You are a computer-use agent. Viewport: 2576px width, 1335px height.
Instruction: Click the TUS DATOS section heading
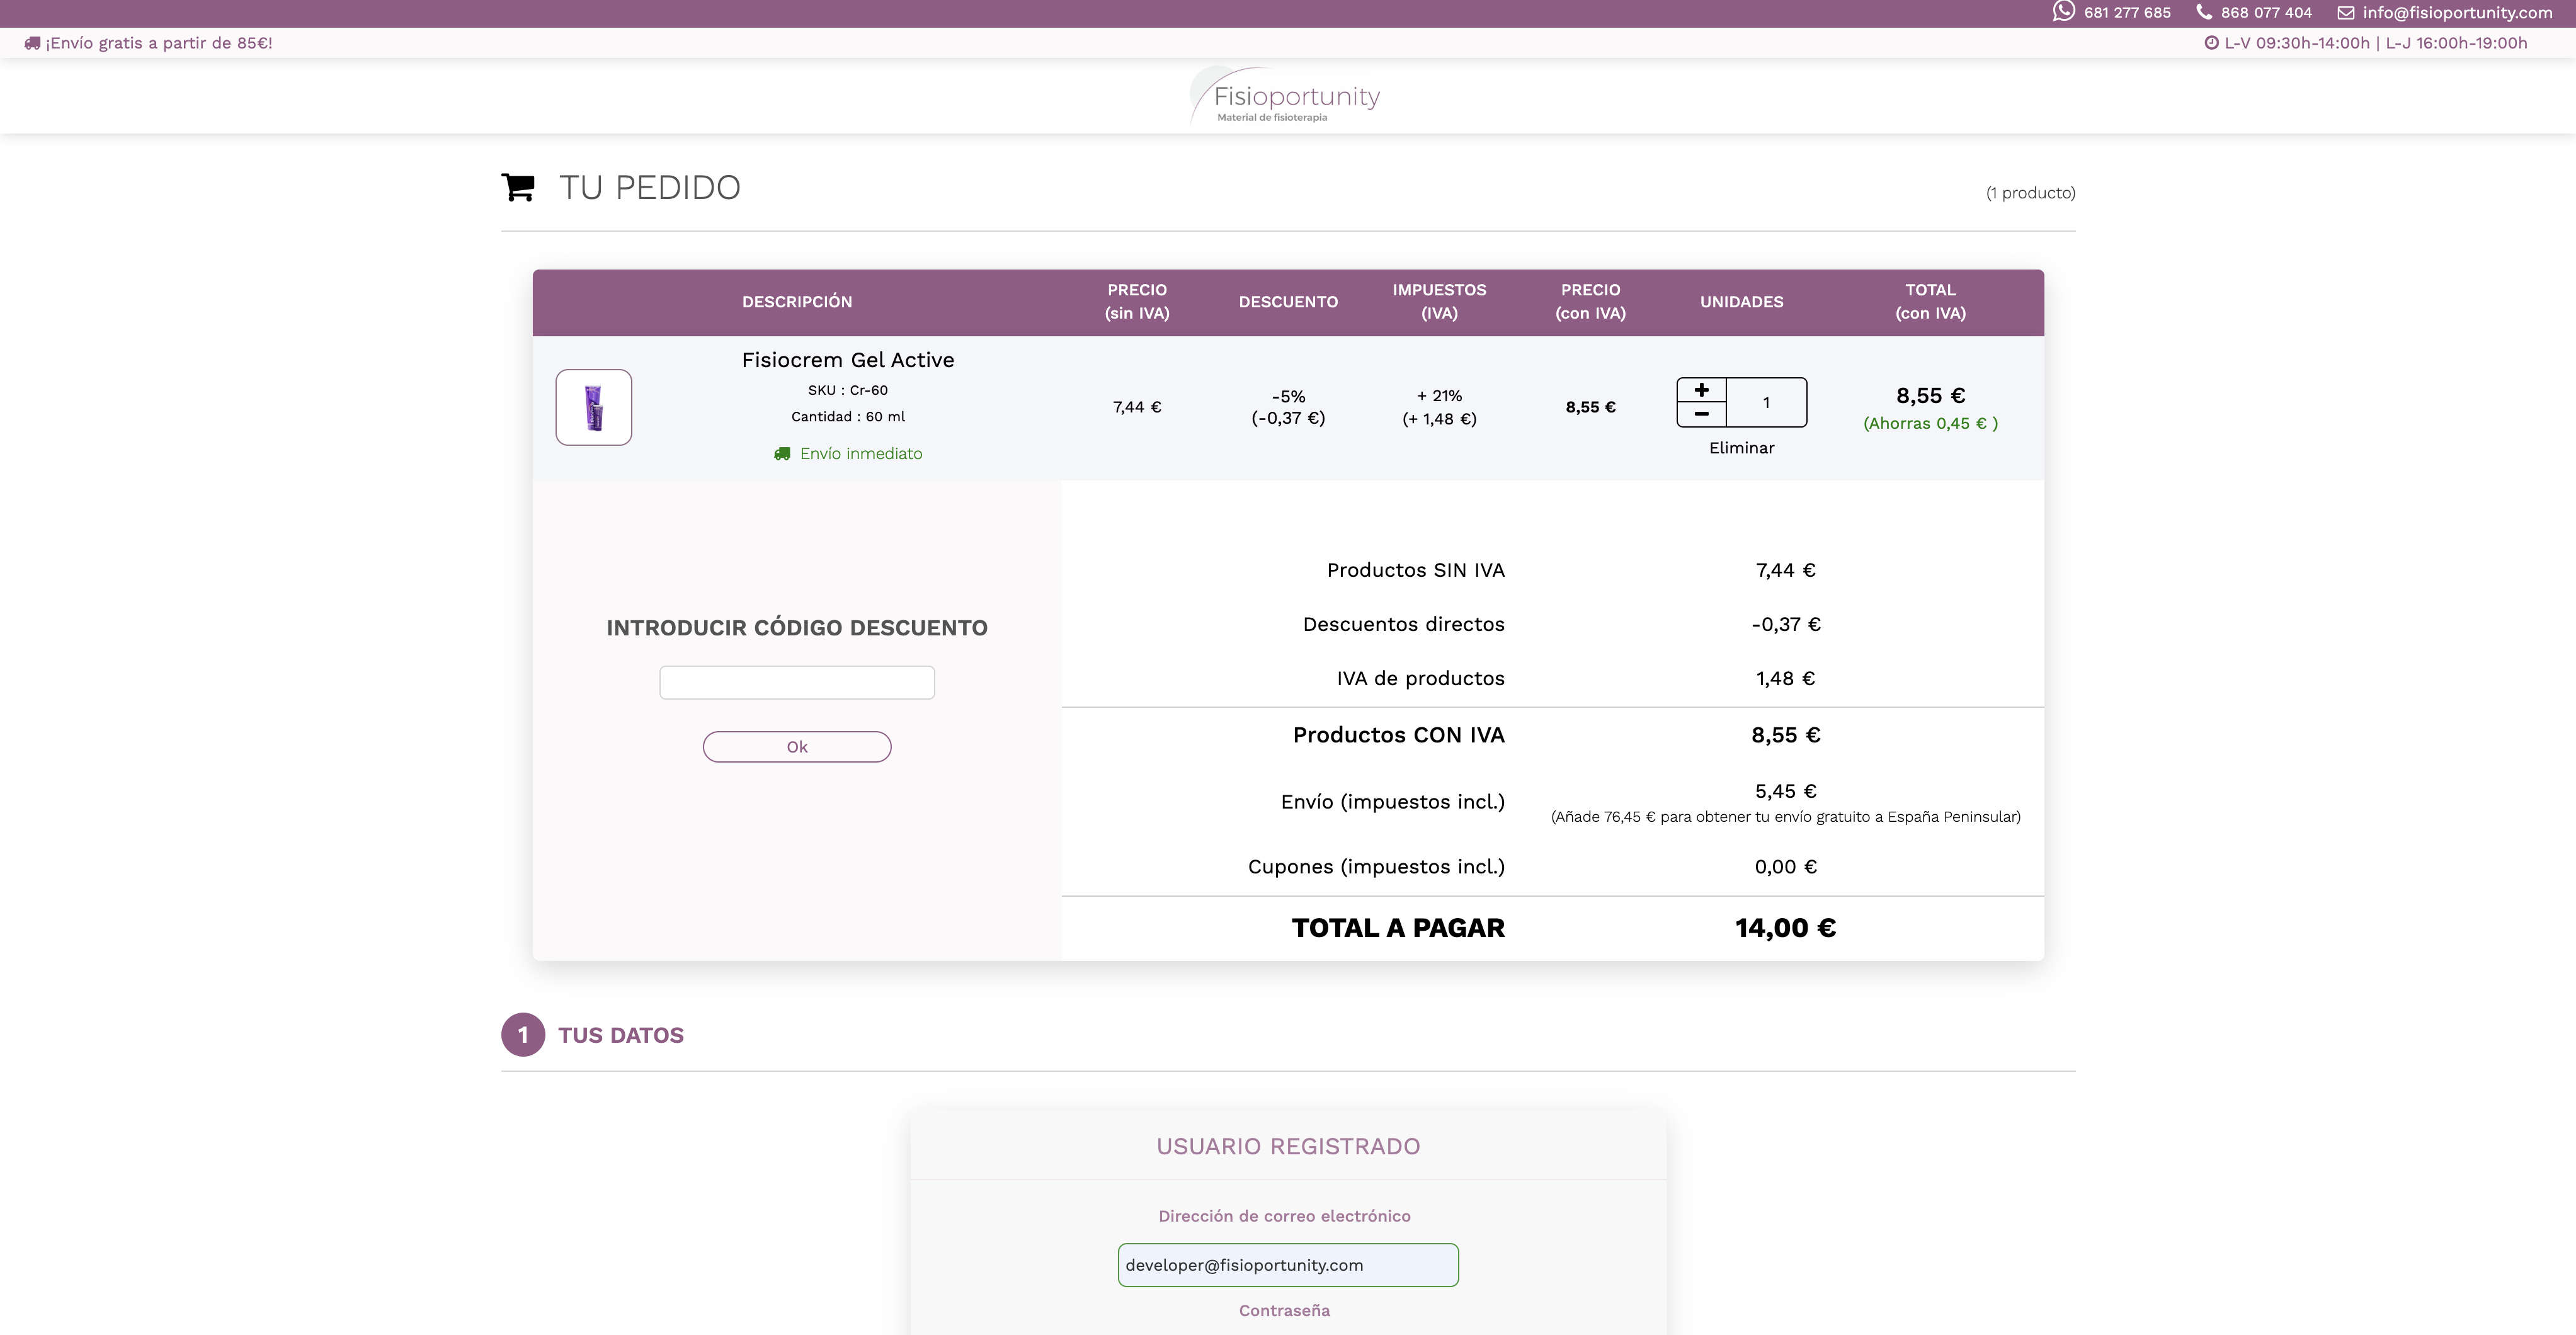pos(621,1036)
